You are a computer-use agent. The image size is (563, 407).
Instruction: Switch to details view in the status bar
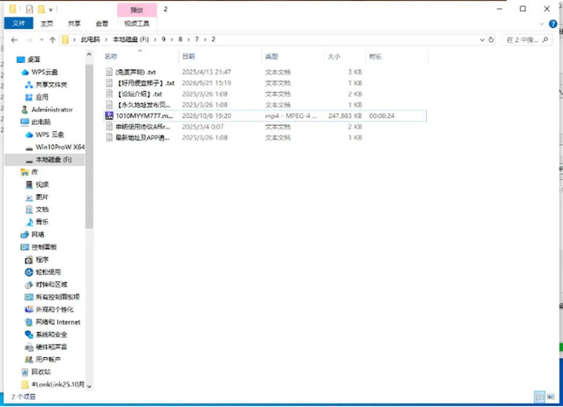pos(540,396)
